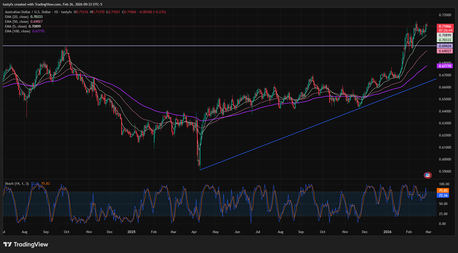The image size is (458, 253).
Task: Click the Mar label on the time axis
Action: coord(428,232)
